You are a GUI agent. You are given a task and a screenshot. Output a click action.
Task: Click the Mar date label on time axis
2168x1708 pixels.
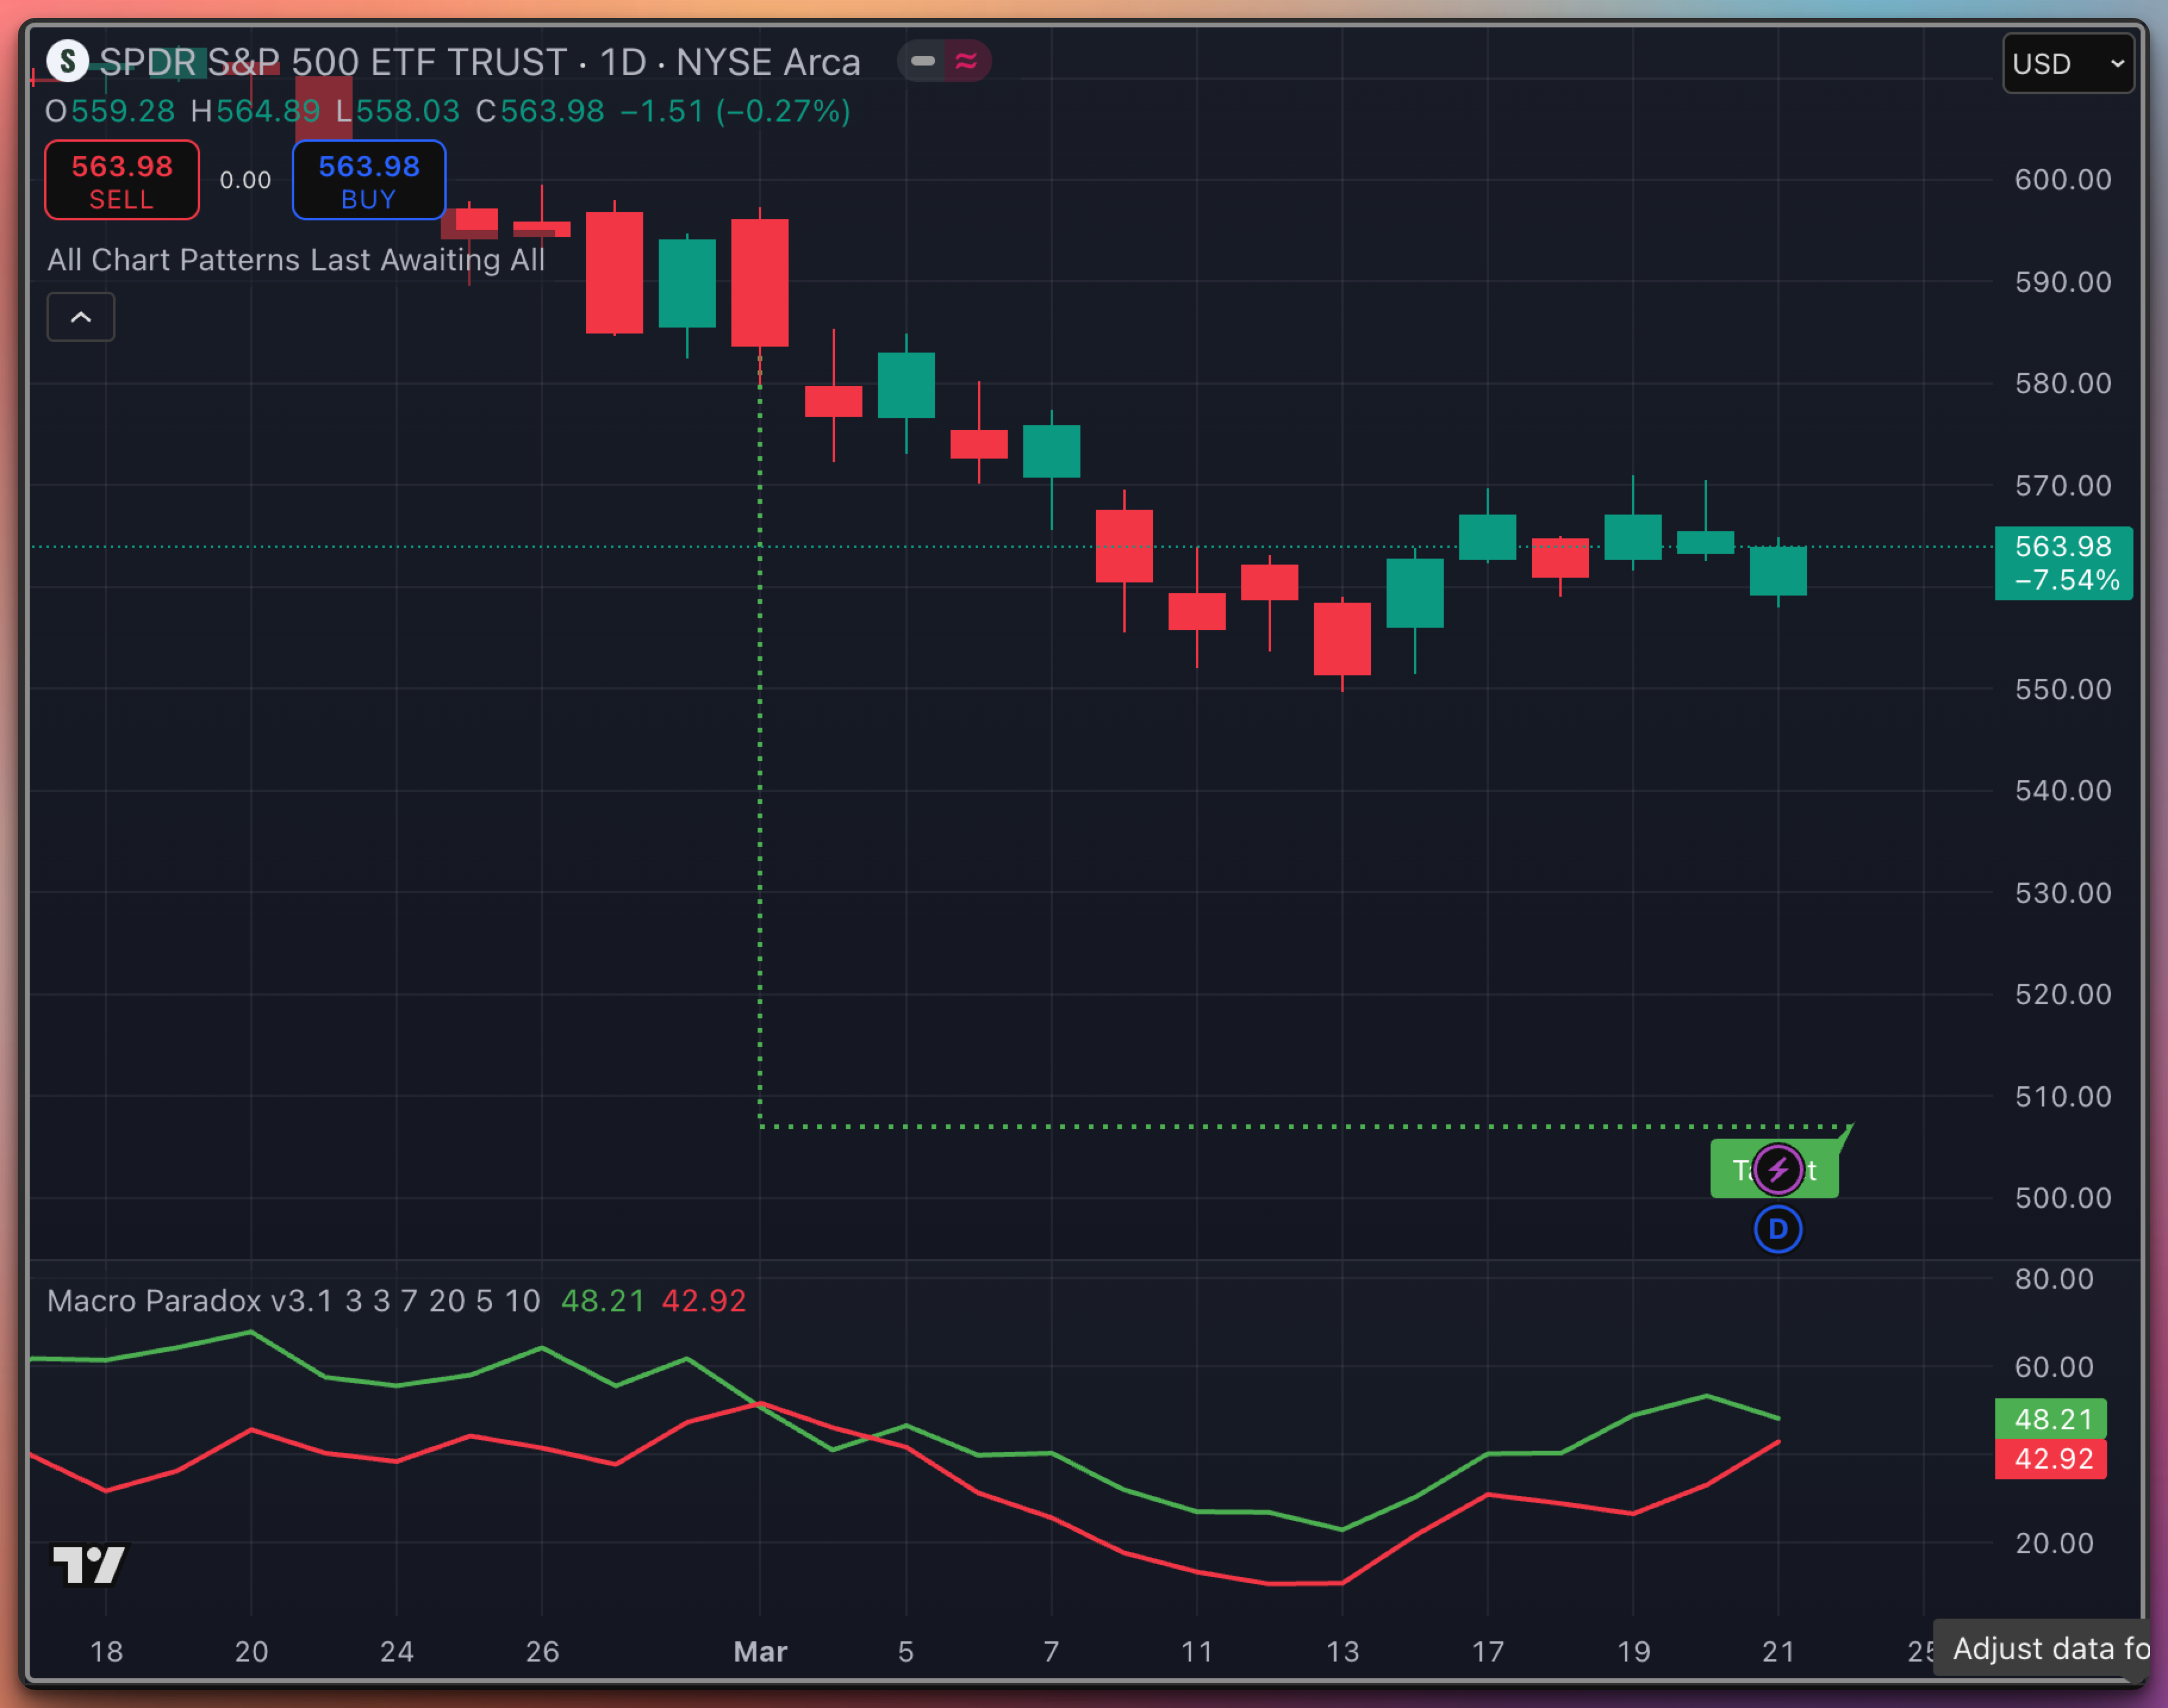point(760,1652)
